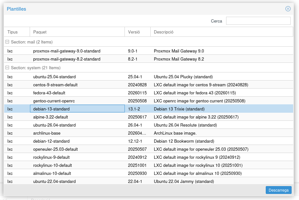Click the debian-13-standard cell
This screenshot has width=299, height=200.
pos(77,109)
